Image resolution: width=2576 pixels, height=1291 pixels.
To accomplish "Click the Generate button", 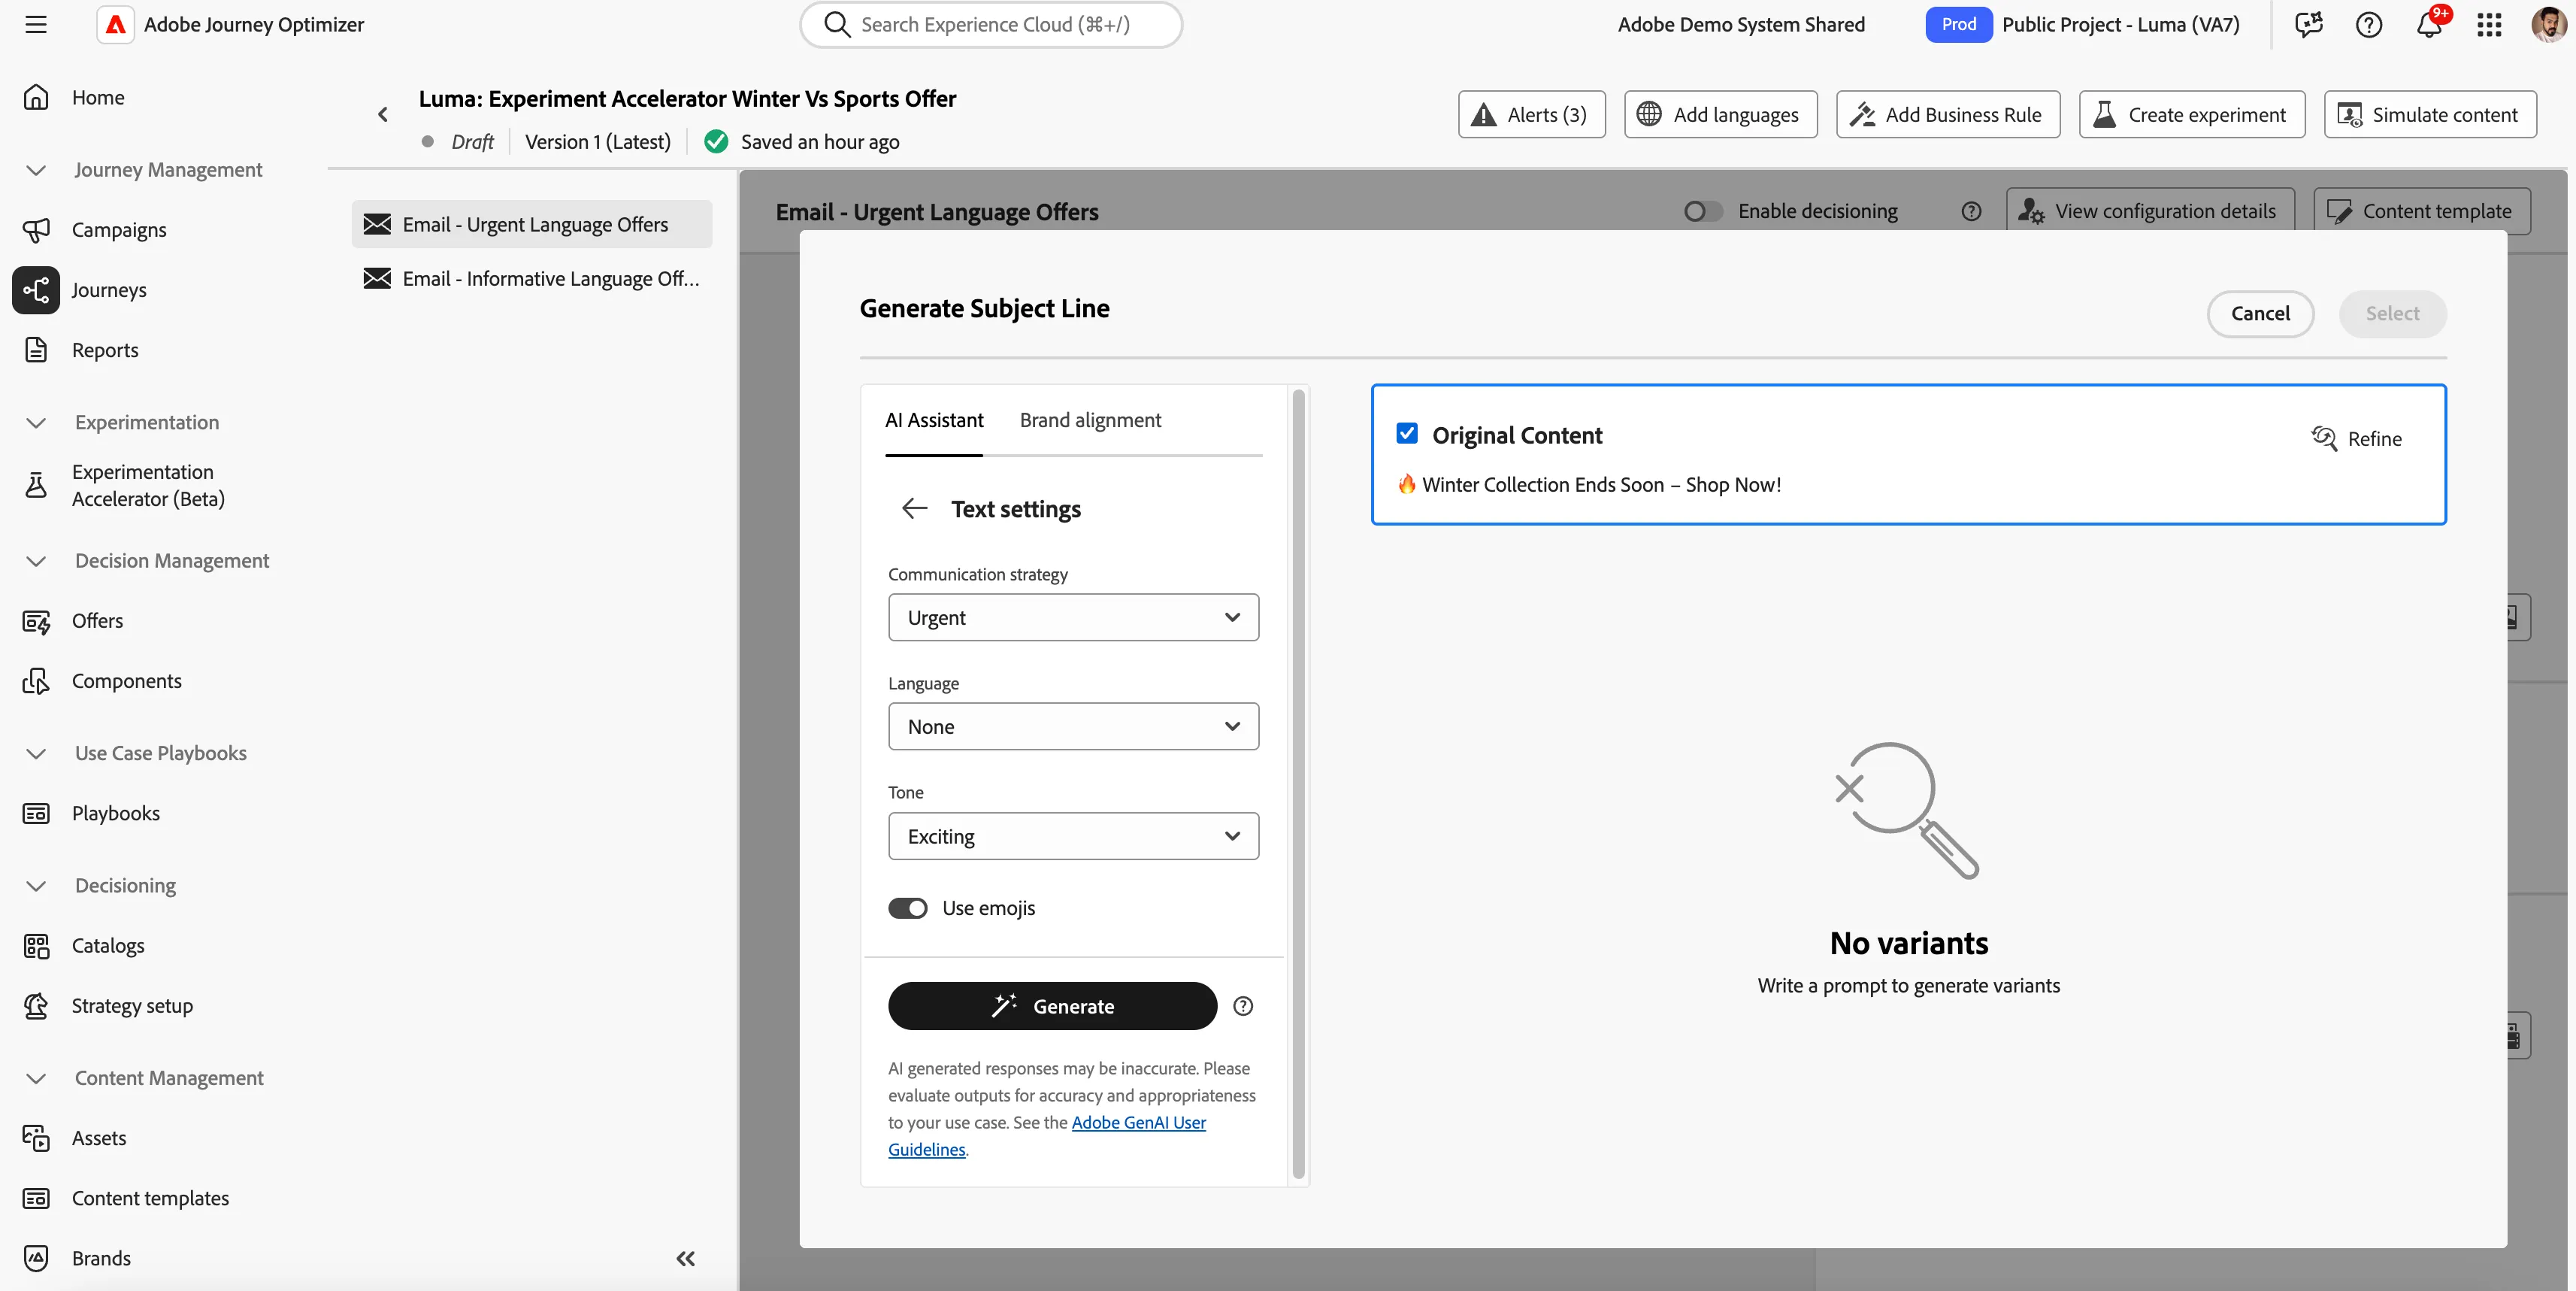I will 1052,1006.
